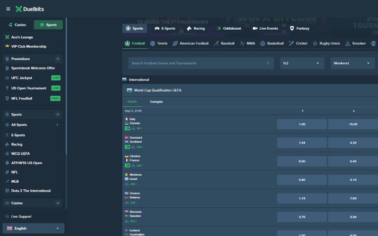Click the Duelbits logo

[30, 9]
